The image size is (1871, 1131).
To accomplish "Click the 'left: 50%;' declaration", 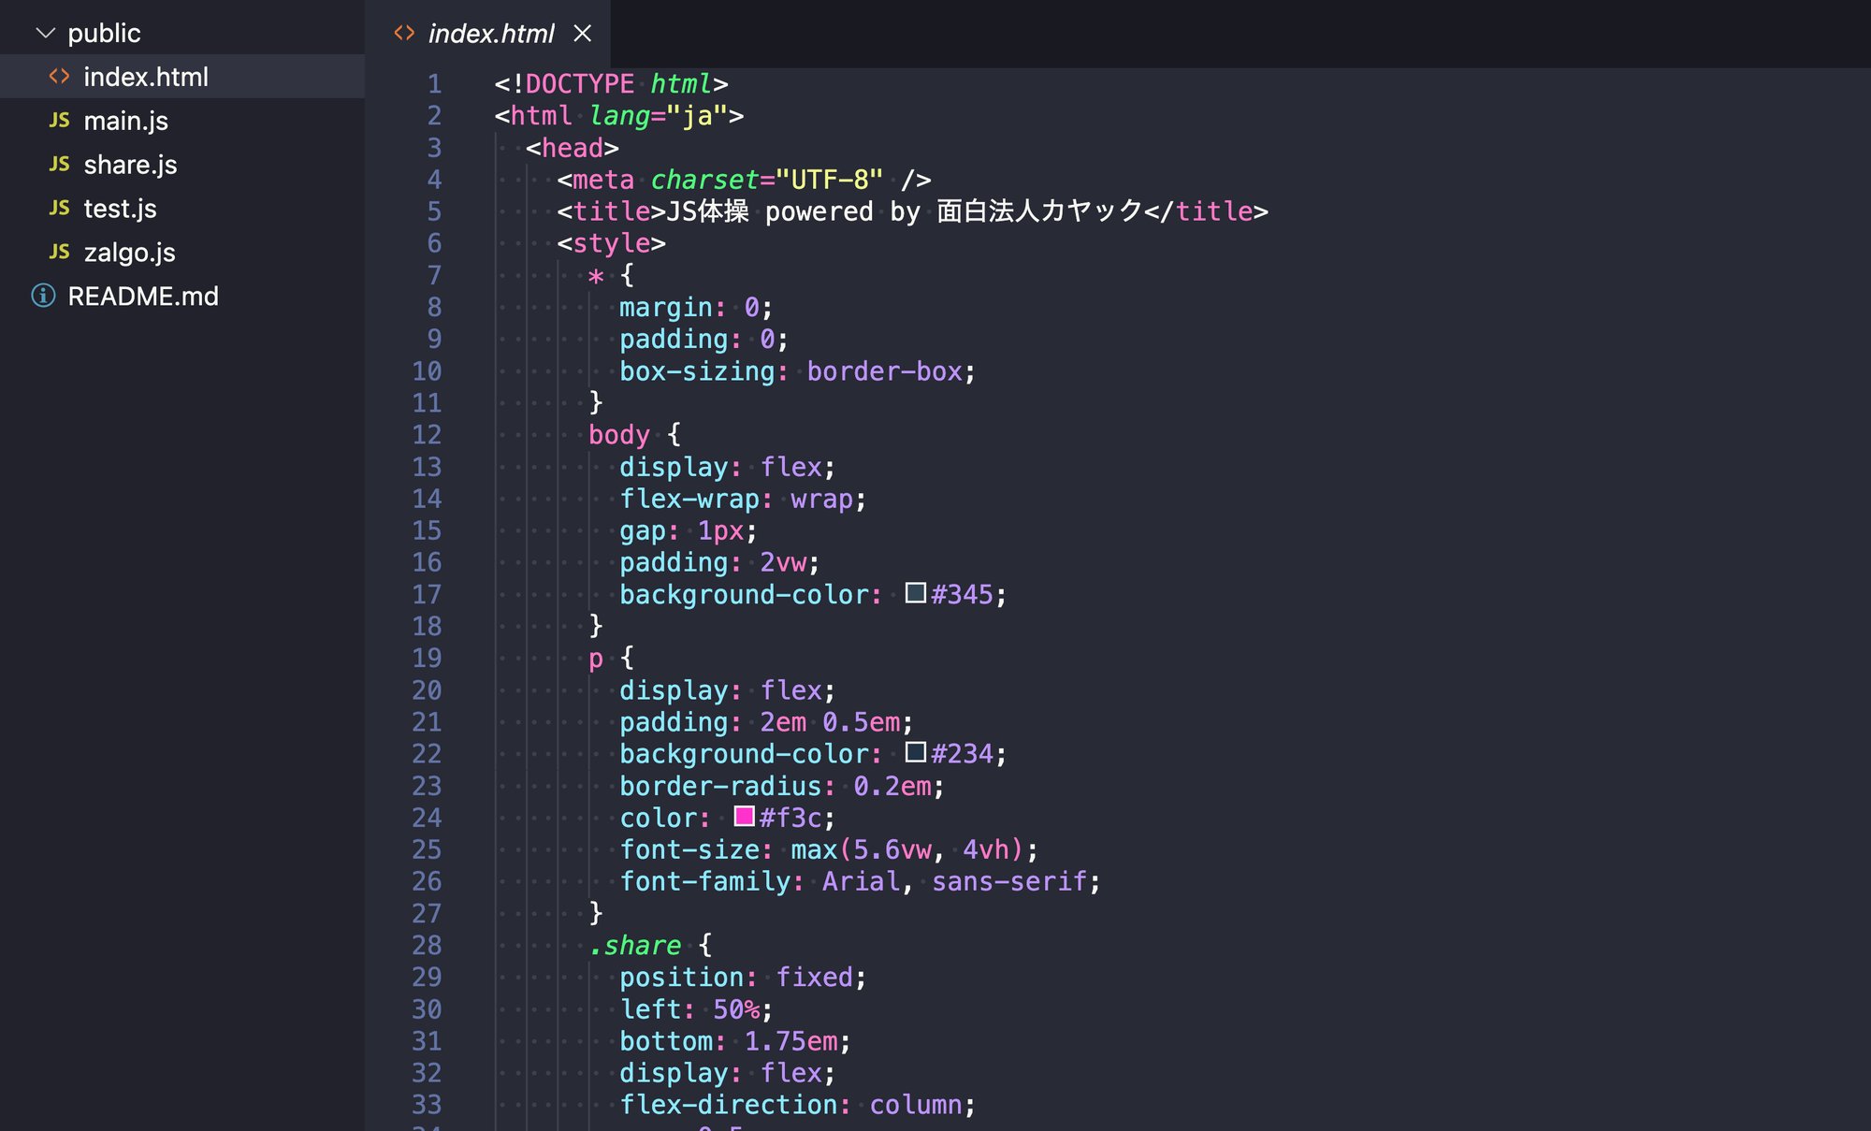I will point(697,1009).
